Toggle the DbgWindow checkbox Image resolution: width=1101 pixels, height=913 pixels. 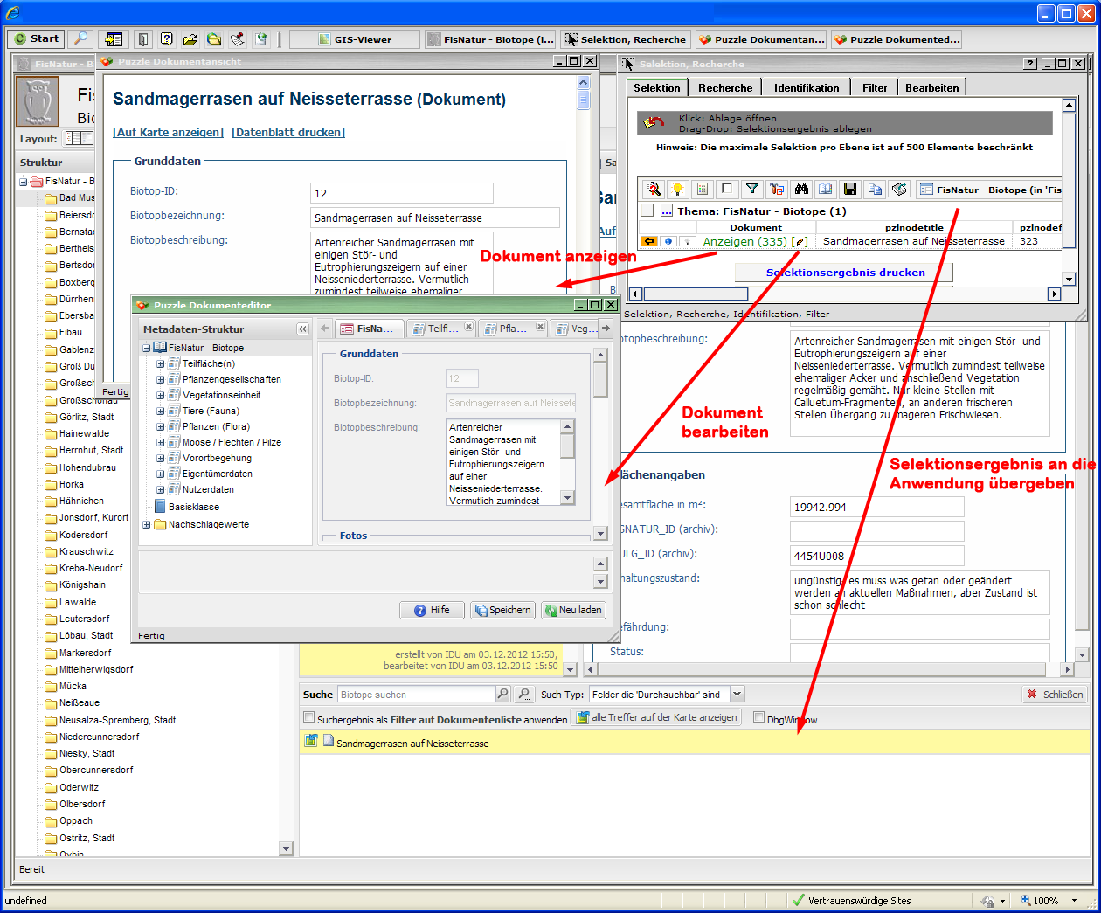[758, 718]
